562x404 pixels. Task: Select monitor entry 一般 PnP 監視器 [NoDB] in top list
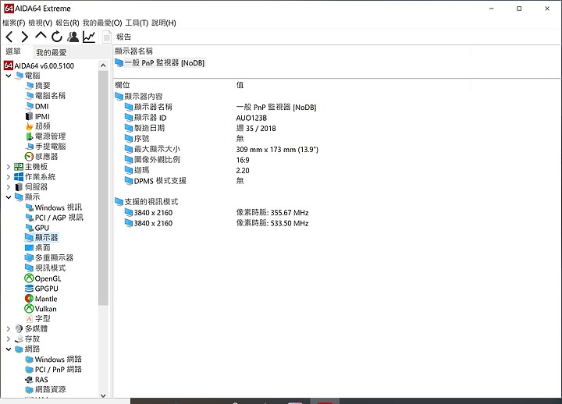click(159, 62)
